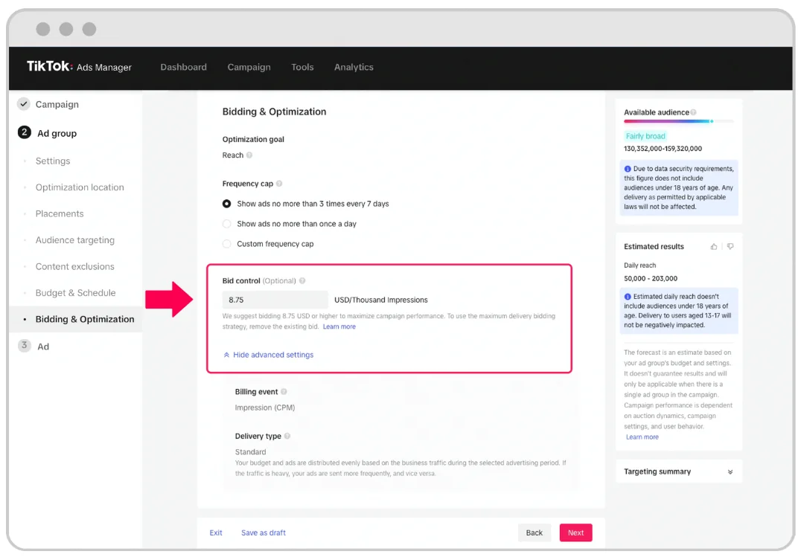Collapse with Hide advanced settings
The width and height of the screenshot is (804, 560).
point(268,355)
